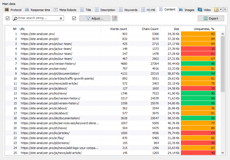Click the scrollbar down arrow
The width and height of the screenshot is (230, 160).
click(223, 153)
